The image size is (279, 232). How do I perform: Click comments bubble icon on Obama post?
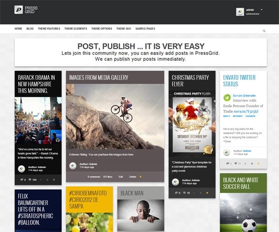tap(22, 180)
